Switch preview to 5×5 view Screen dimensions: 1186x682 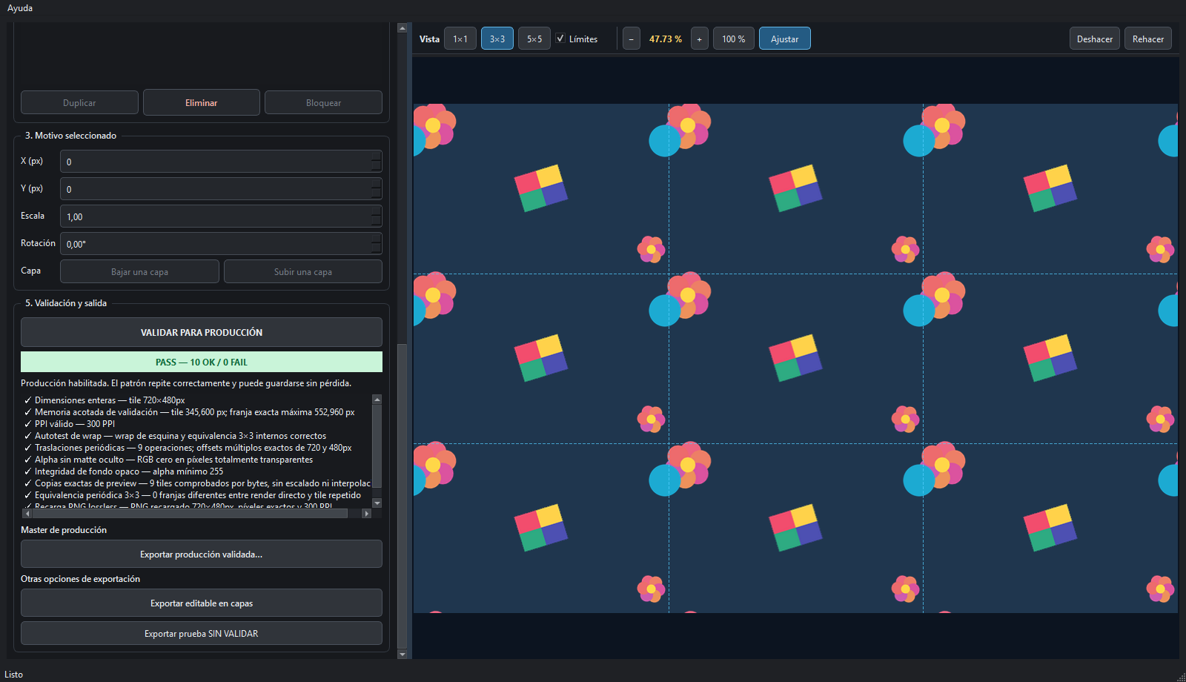click(x=534, y=39)
